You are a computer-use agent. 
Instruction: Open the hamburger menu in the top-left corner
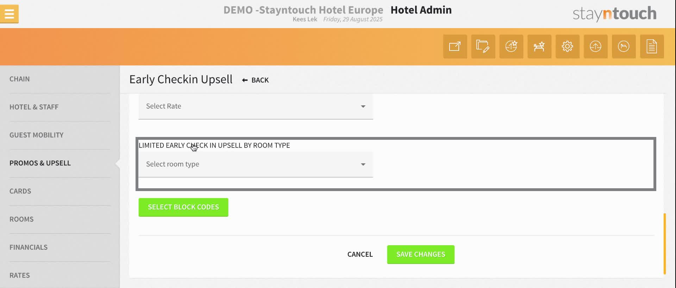[10, 13]
